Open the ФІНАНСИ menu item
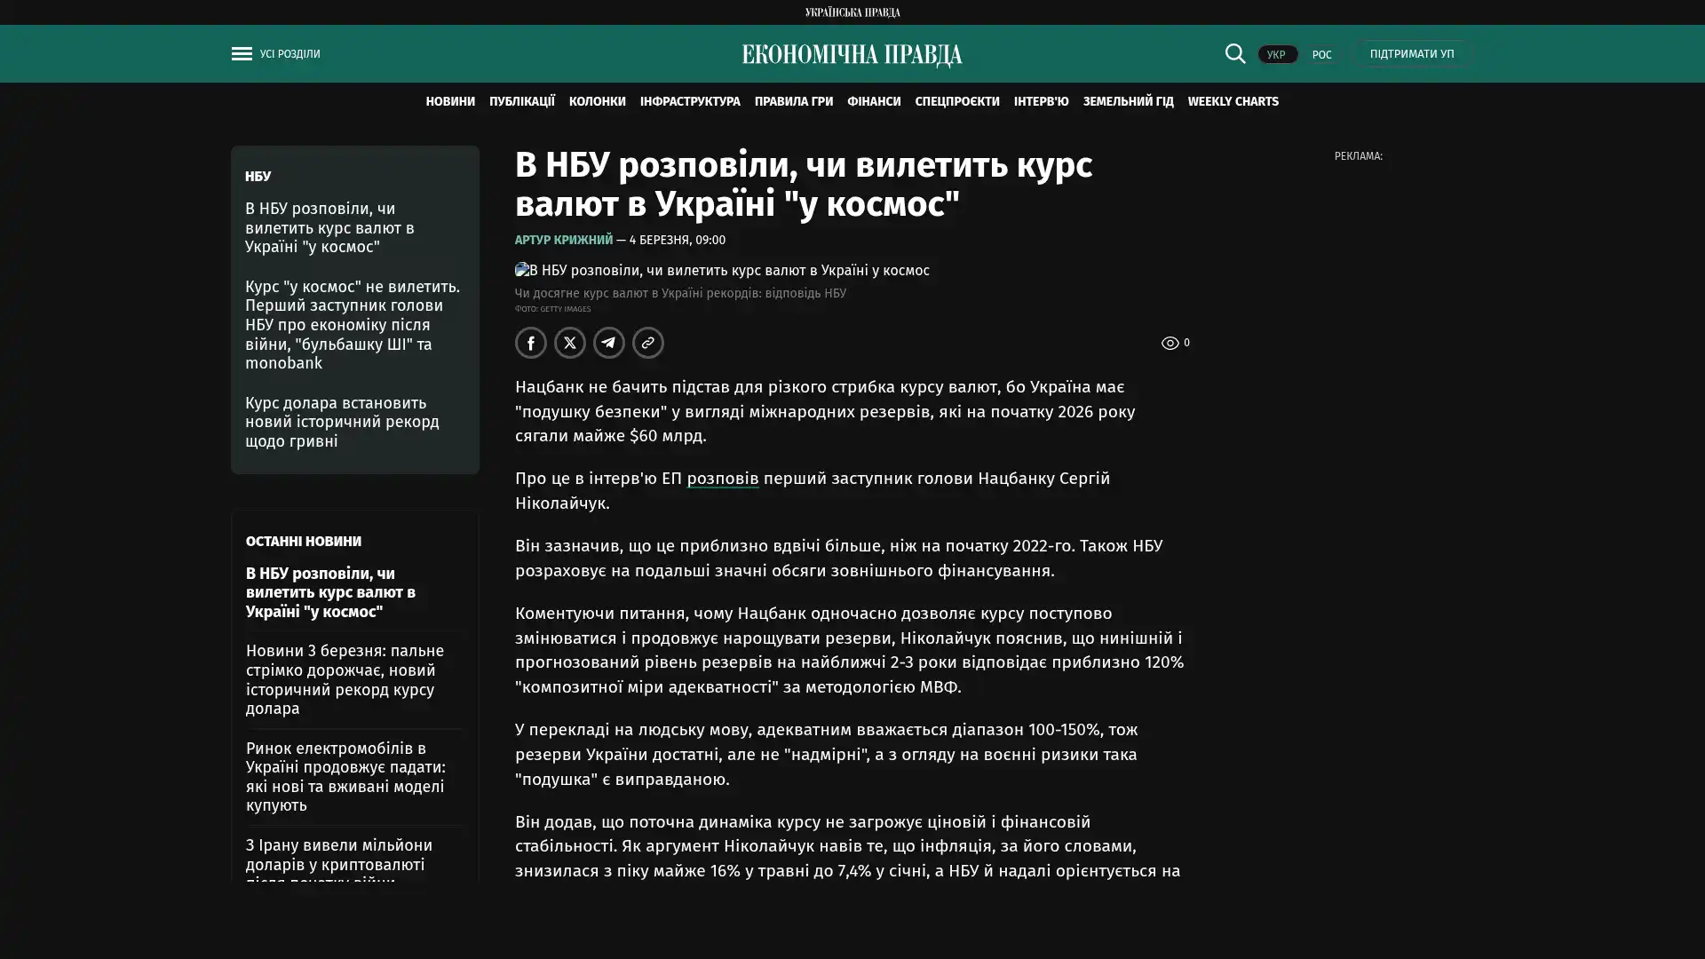 (873, 102)
